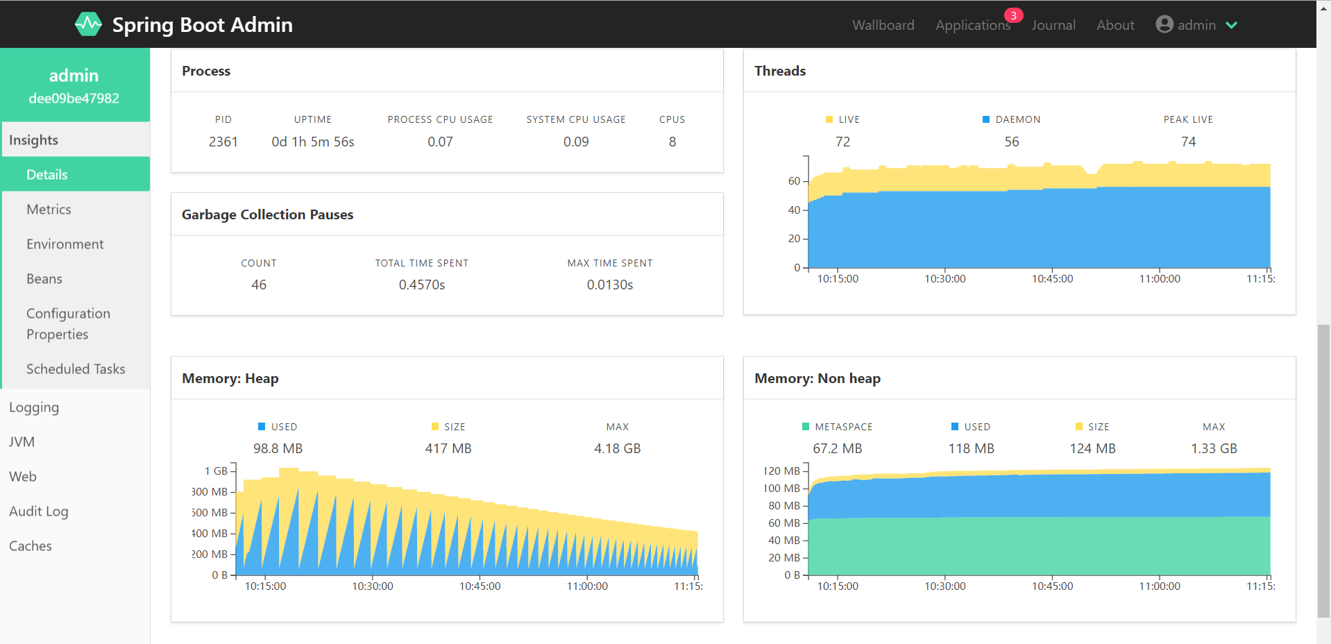Click the red notification badge on Applications
Screen dimensions: 1331x644
point(1013,15)
